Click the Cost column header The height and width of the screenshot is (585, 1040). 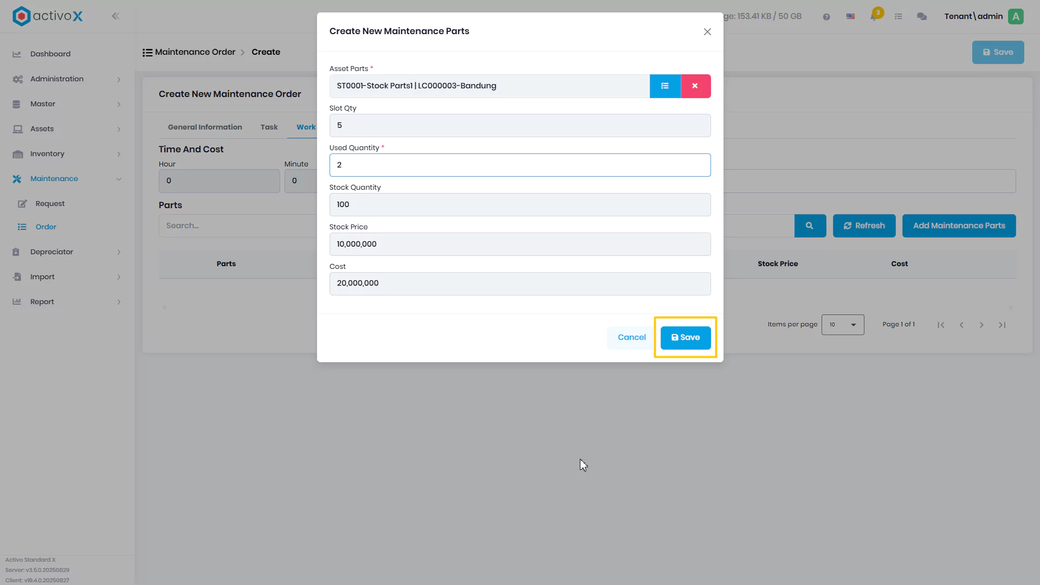pos(899,264)
